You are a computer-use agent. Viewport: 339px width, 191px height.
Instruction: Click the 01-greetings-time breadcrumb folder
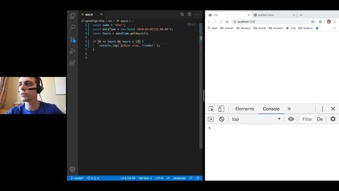[93, 21]
